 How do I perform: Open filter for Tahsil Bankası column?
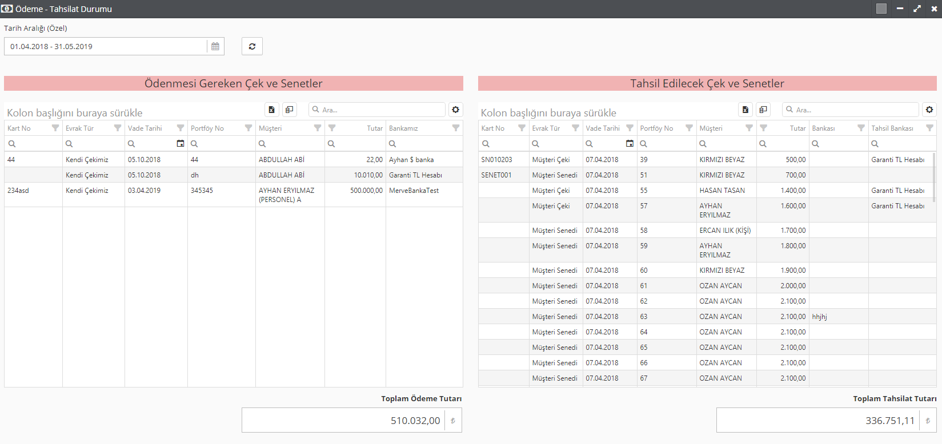(x=929, y=128)
